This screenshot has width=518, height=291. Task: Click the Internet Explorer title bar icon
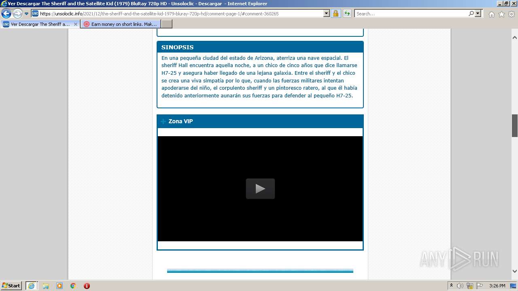4,4
